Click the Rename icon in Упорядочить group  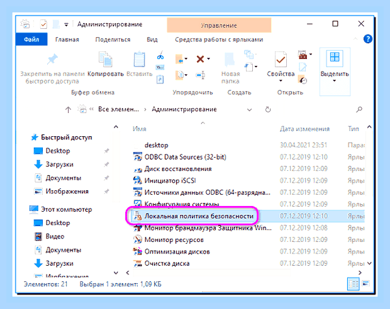point(201,75)
